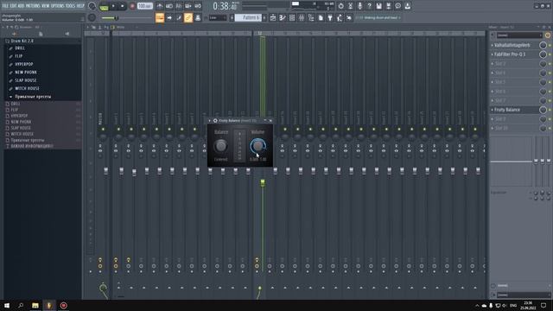Toggle the Master track mute LED
The height and width of the screenshot is (311, 553).
click(103, 130)
